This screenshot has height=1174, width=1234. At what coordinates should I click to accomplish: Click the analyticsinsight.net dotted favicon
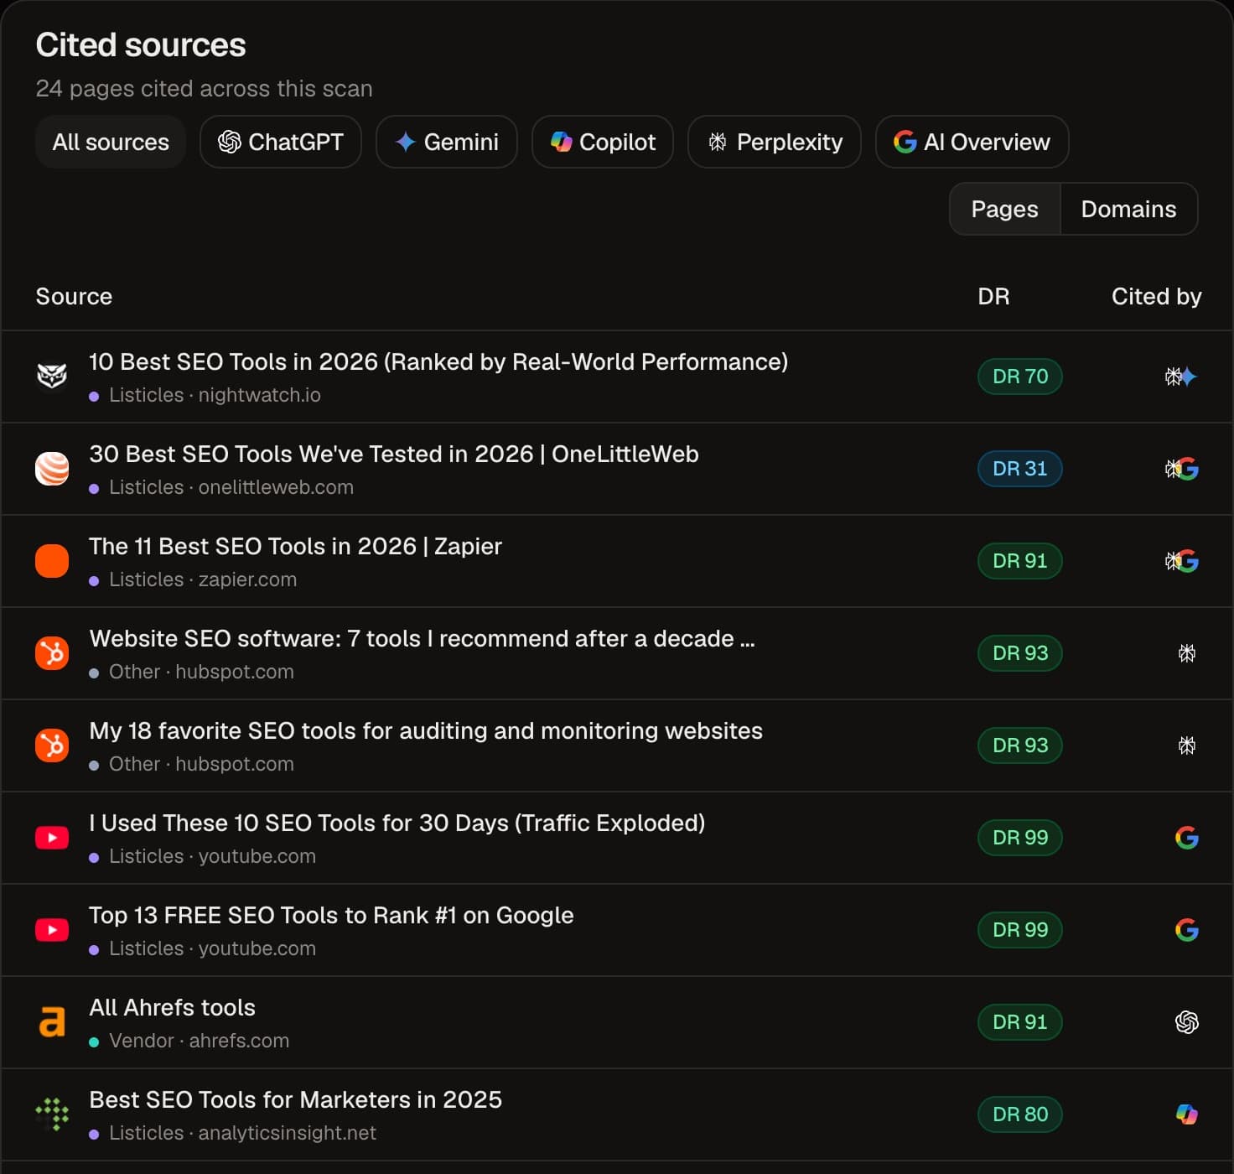[52, 1114]
